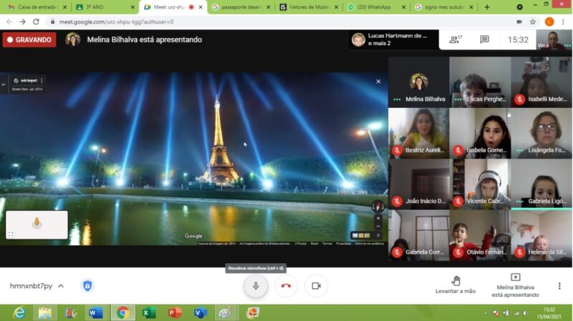Expand meeting details hmnxnbt7py chevron

pos(61,286)
